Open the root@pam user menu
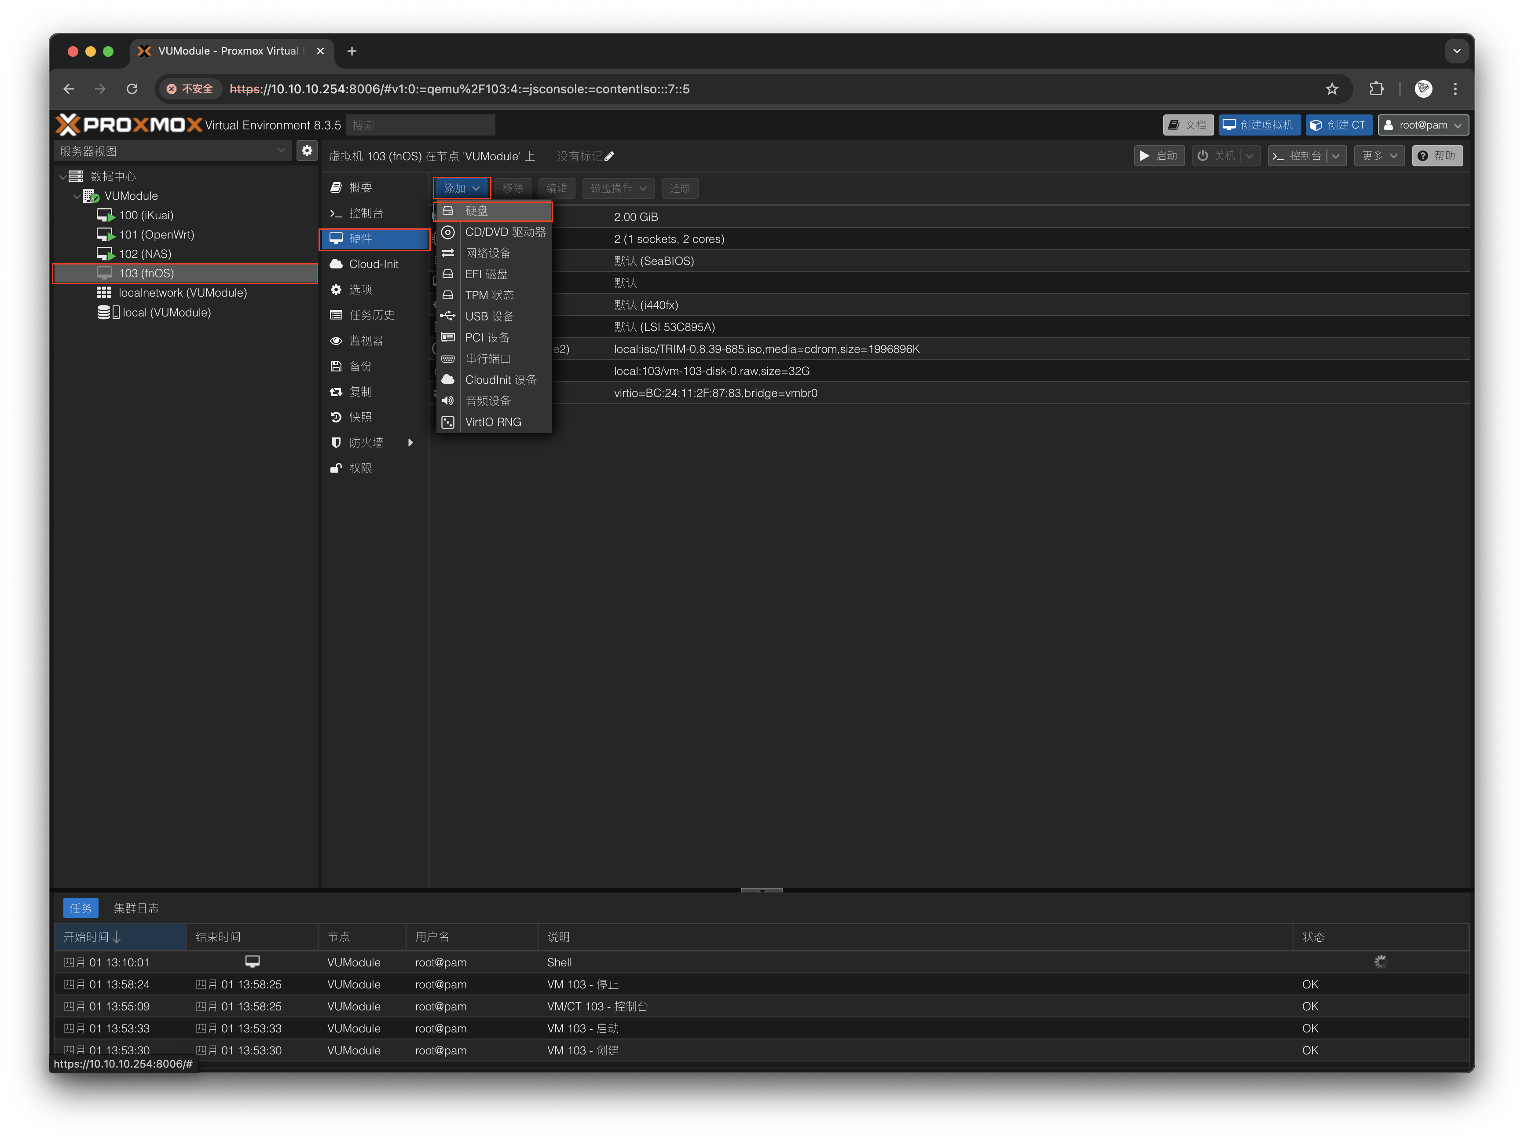 pos(1423,125)
